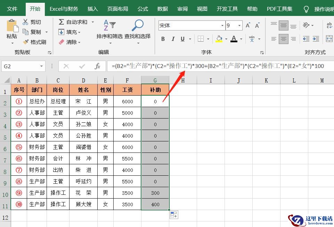Image resolution: width=334 pixels, height=227 pixels.
Task: Toggle Bold formatting
Action: 163,39
